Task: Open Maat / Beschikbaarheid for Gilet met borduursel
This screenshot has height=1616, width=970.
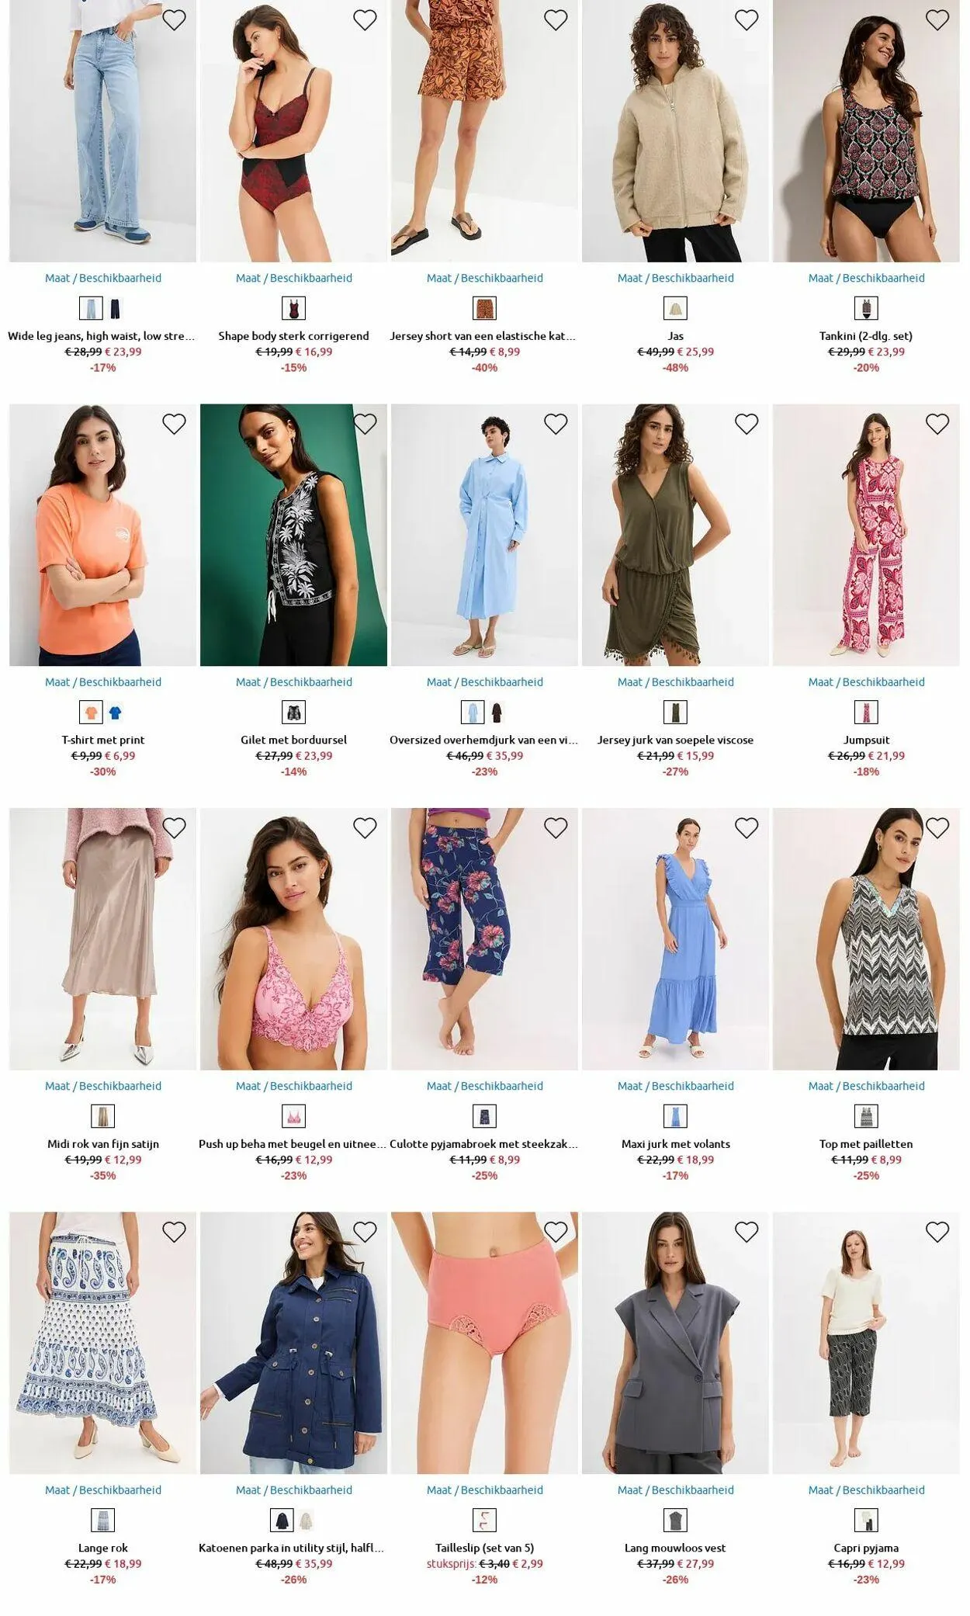Action: coord(294,682)
